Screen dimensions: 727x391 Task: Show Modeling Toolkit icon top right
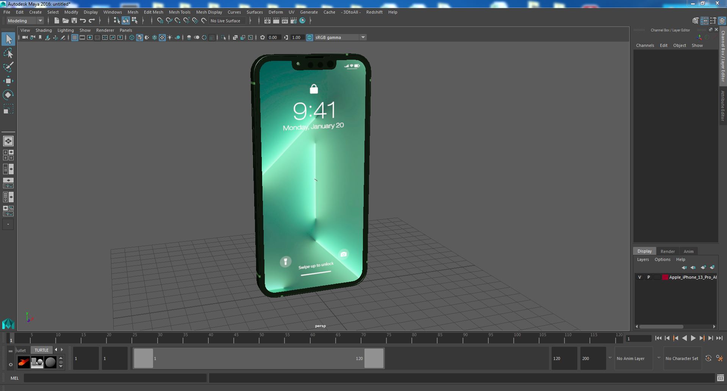pos(696,21)
